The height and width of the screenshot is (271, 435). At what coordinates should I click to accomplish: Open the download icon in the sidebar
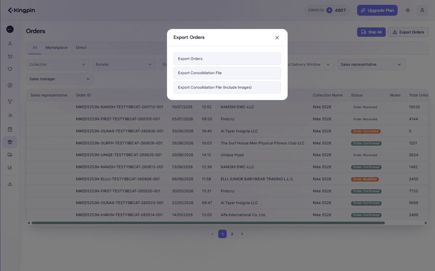coord(10,184)
